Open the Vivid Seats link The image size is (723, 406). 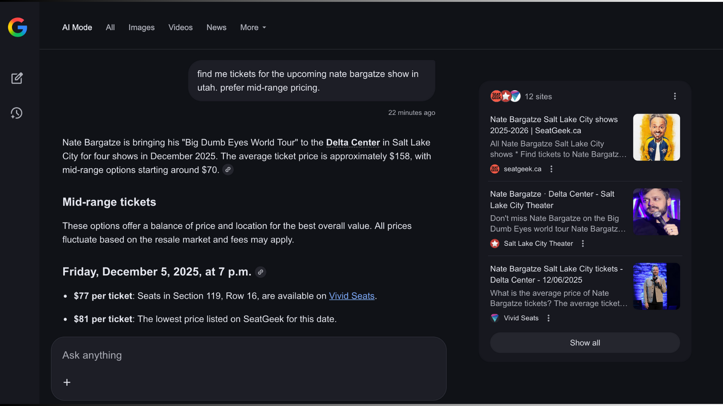point(352,296)
